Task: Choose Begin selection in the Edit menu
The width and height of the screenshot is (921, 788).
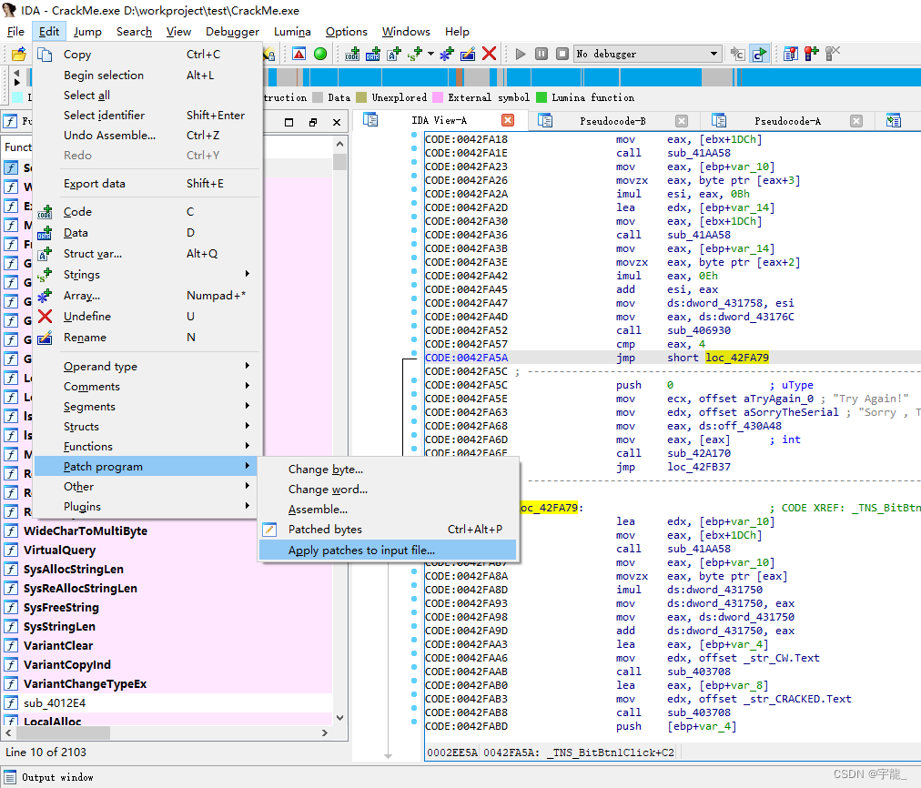Action: (147, 76)
